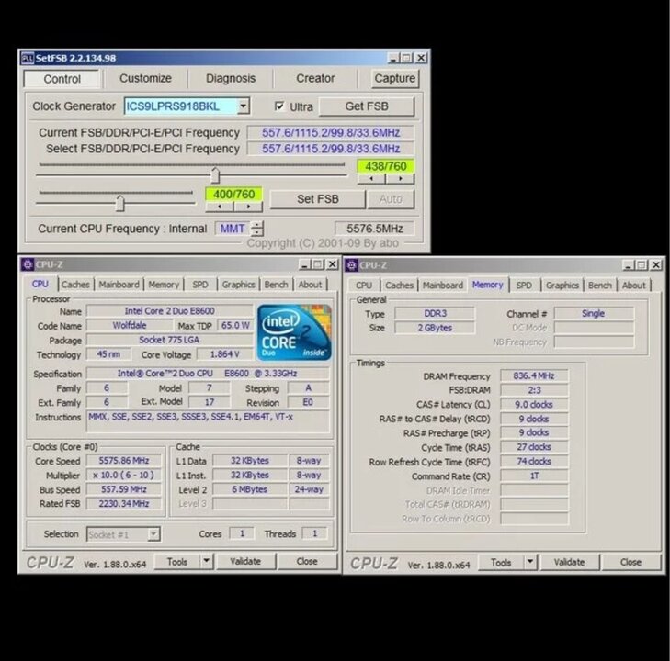Open Mainboard tab in right CPU-Z window
This screenshot has height=661, width=670.
tap(443, 286)
